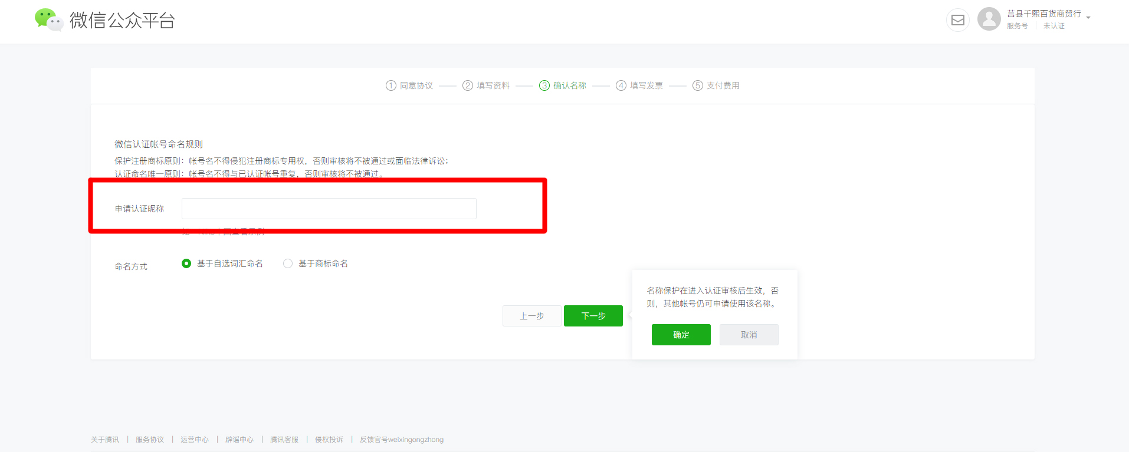Expand the account dropdown arrow
Screen dimensions: 1129x452
pos(1088,18)
